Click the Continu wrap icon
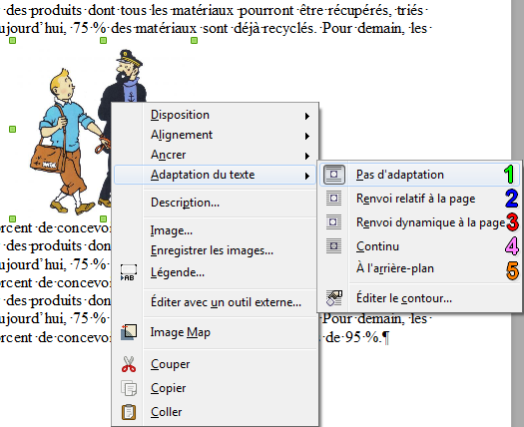524x427 pixels. click(333, 246)
